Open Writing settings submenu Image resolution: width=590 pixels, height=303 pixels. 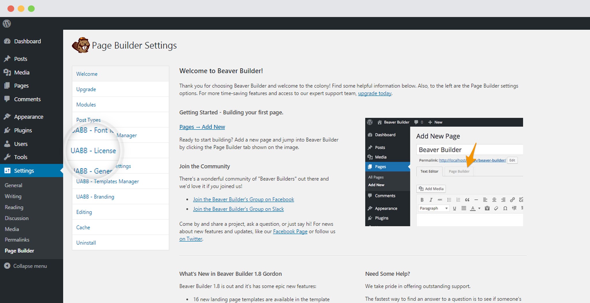(13, 196)
